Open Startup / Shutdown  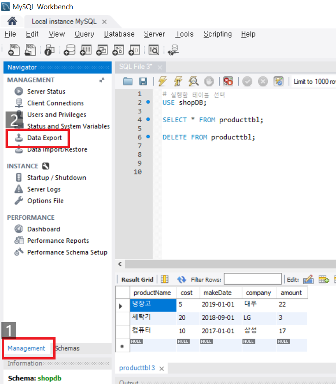pyautogui.click(x=56, y=178)
